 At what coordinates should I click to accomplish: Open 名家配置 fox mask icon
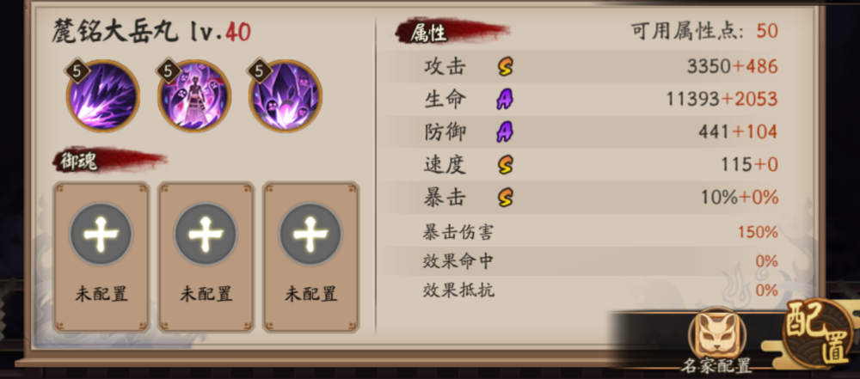pos(716,334)
